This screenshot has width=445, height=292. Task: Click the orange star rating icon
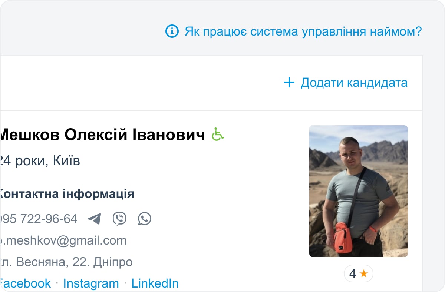pos(364,274)
